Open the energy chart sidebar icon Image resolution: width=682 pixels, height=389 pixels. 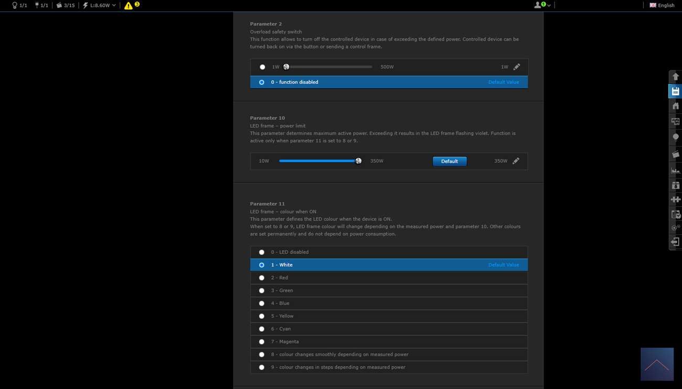point(675,170)
